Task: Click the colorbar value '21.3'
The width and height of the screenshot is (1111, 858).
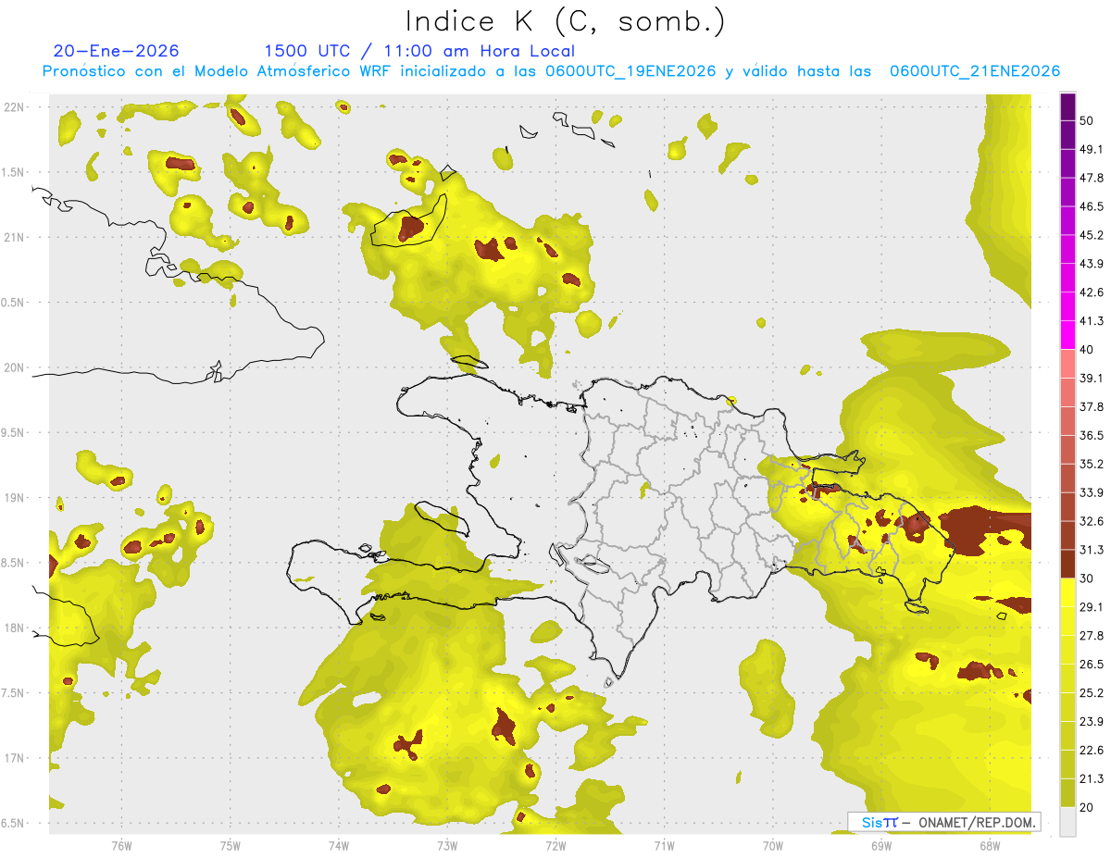Action: (x=1092, y=778)
